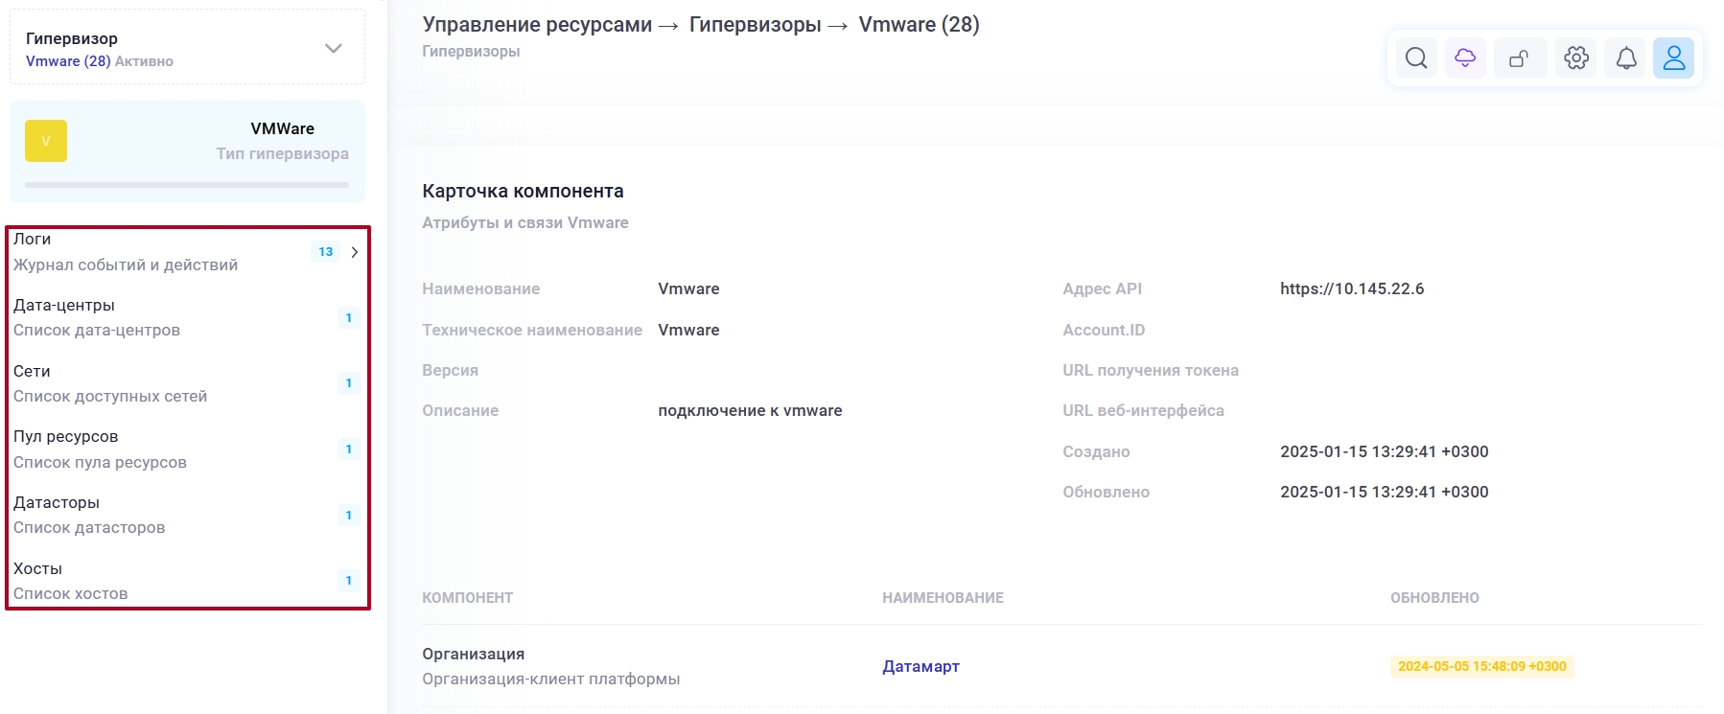1724x714 pixels.
Task: Select the padlock icon in the toolbar
Action: [x=1520, y=58]
